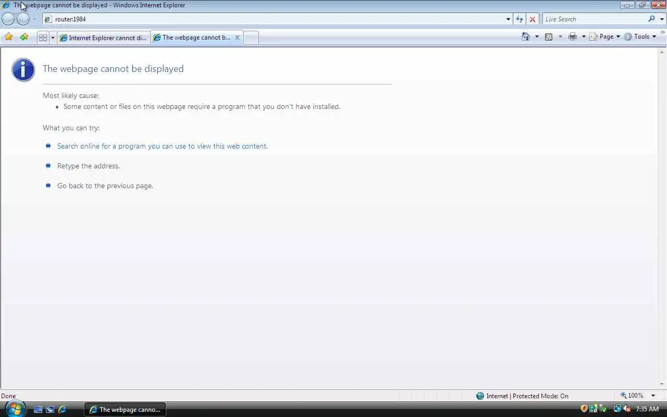Click the Windows Start orb
The width and height of the screenshot is (667, 417).
[15, 408]
